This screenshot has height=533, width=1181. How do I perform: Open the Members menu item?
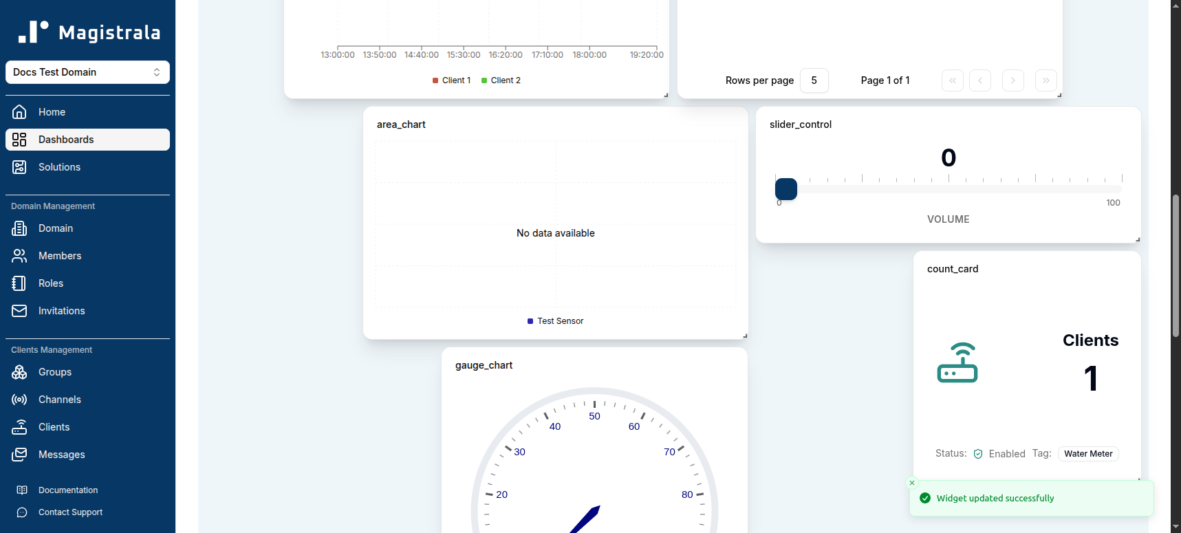coord(87,256)
